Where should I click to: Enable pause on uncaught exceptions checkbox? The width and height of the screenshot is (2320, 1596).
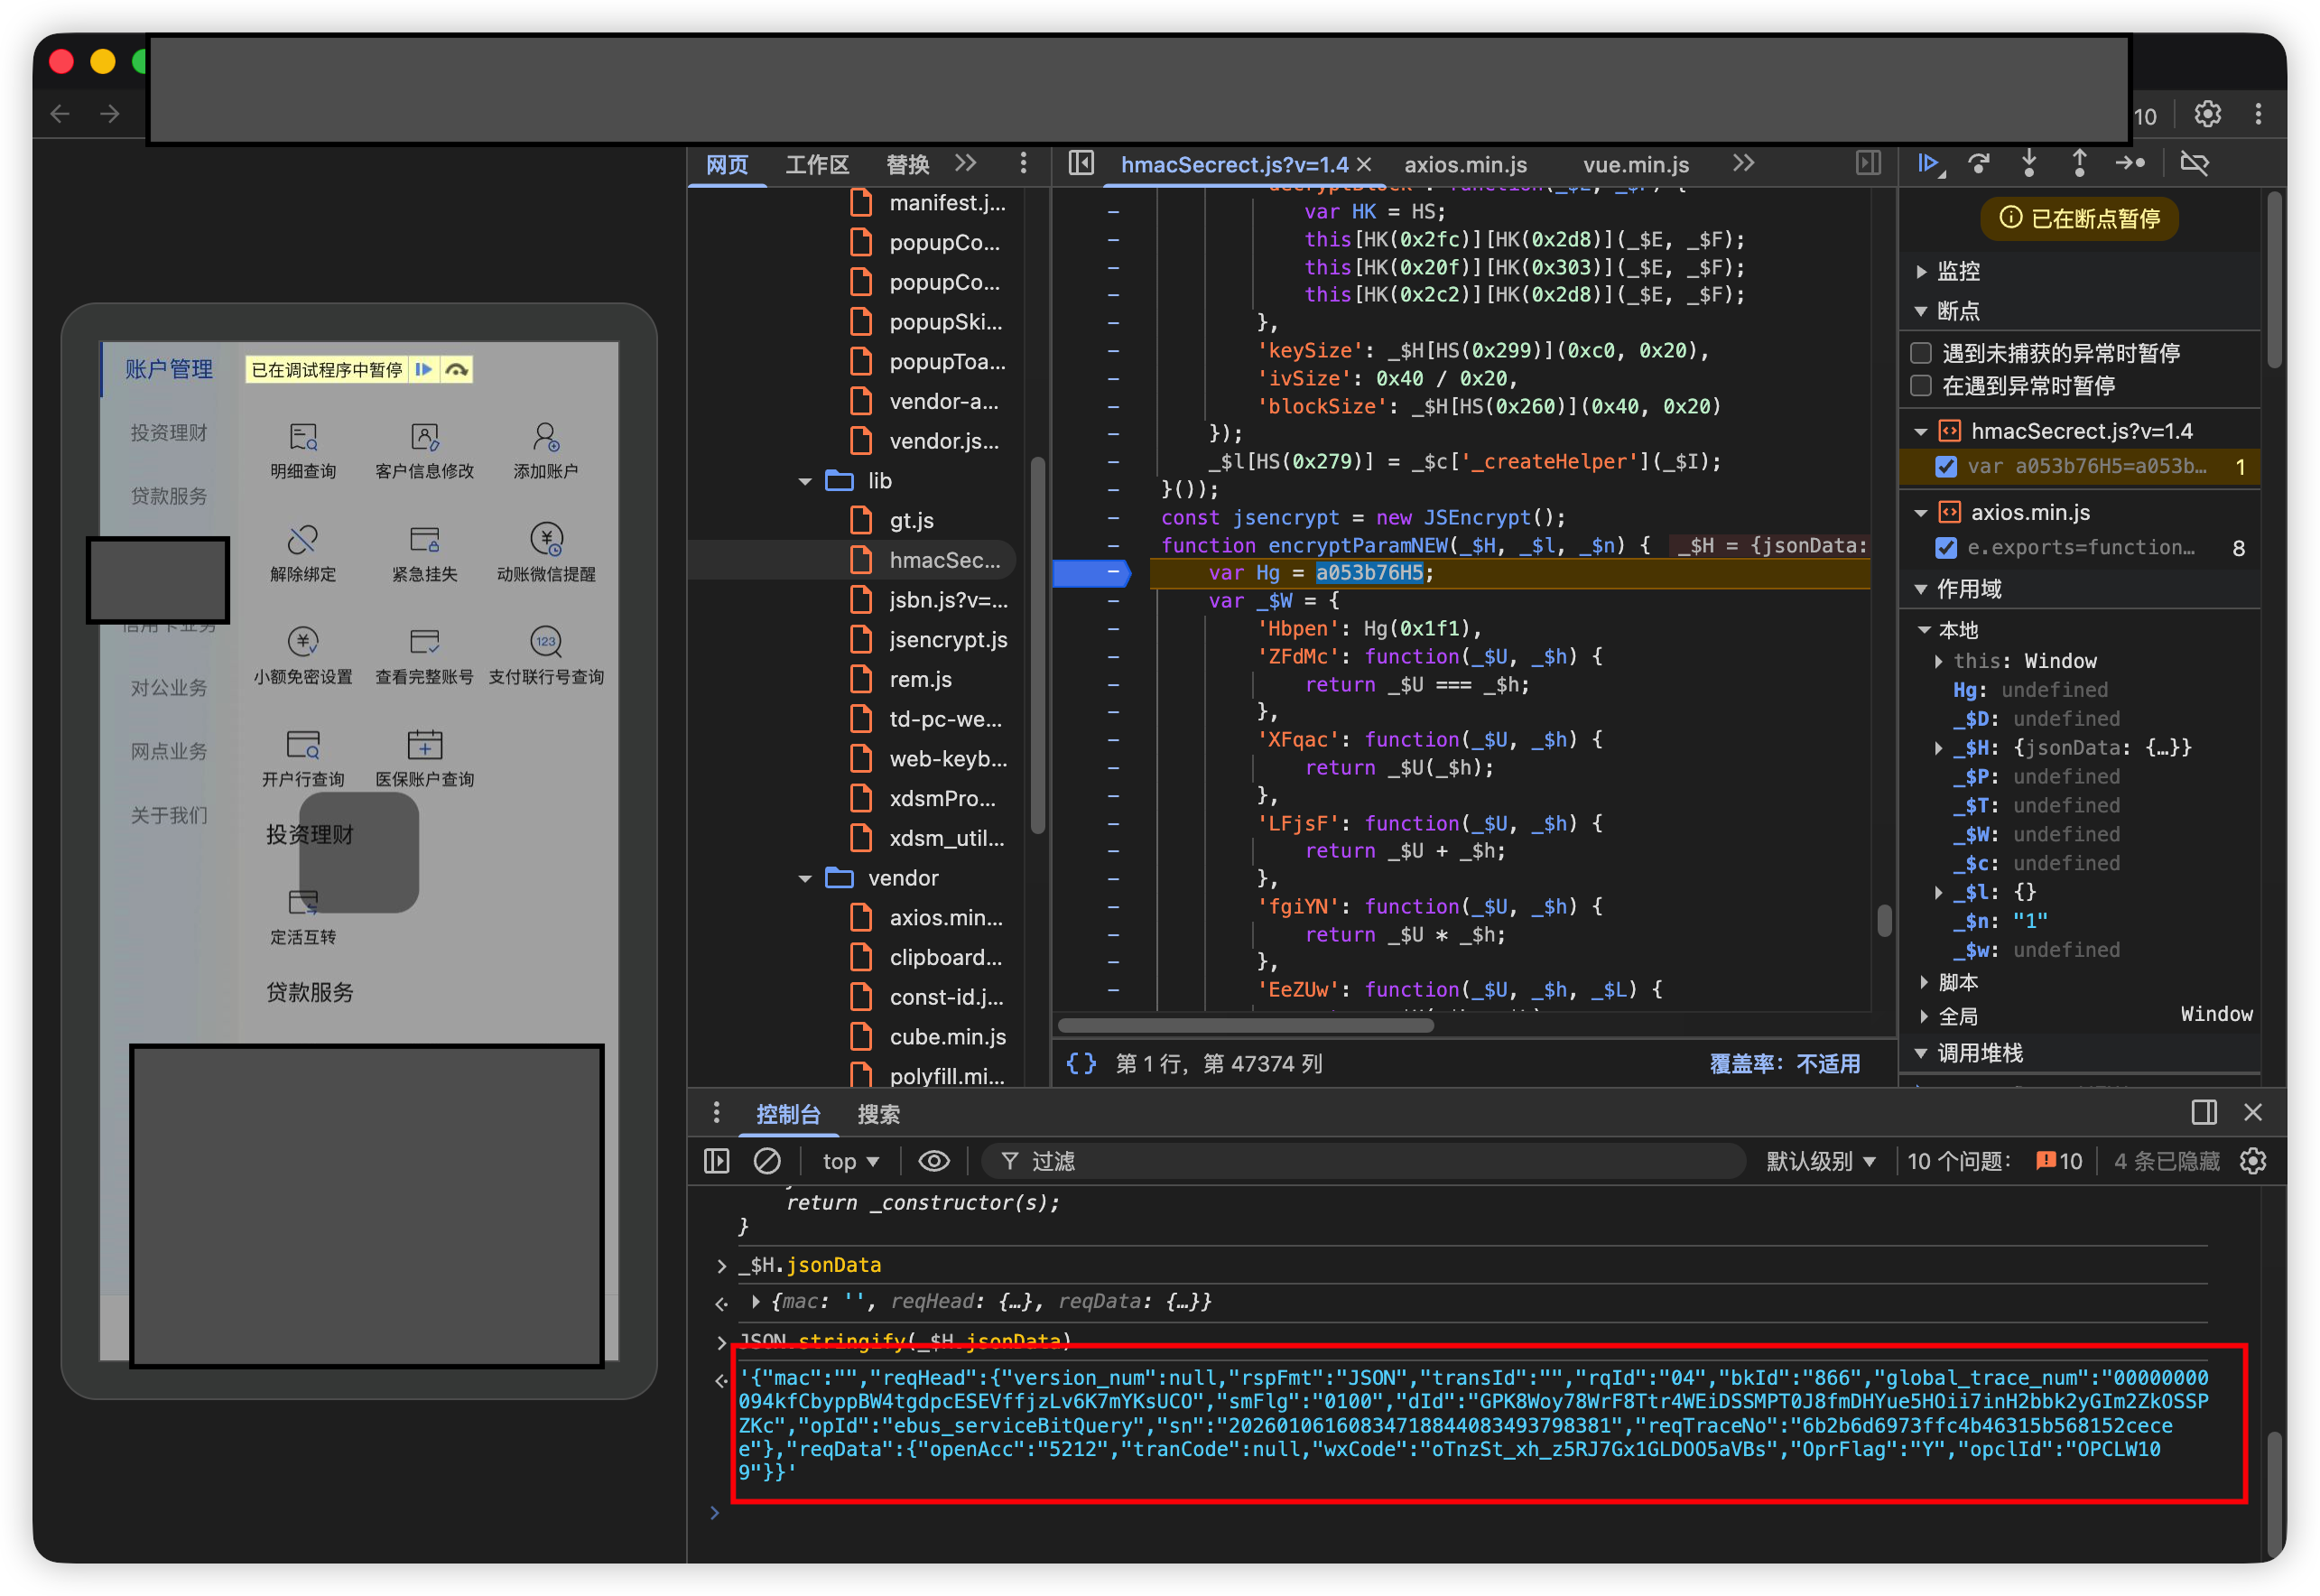[1921, 353]
